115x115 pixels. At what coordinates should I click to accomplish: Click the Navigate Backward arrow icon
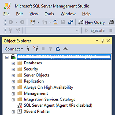[11, 22]
